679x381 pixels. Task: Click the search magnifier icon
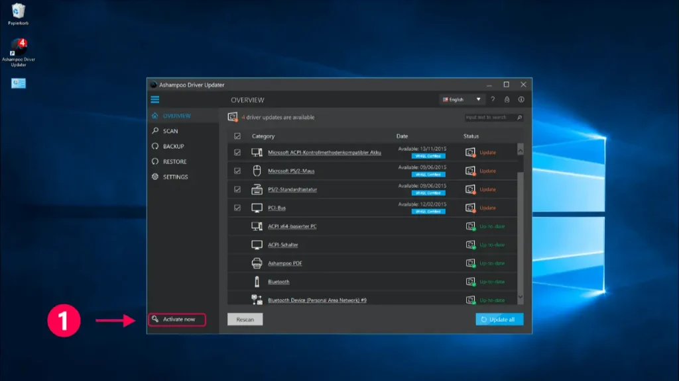tap(519, 118)
